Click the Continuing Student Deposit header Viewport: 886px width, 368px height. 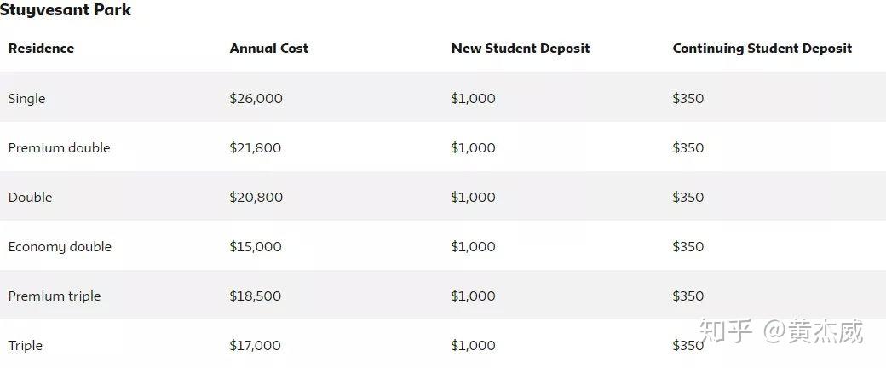coord(762,49)
